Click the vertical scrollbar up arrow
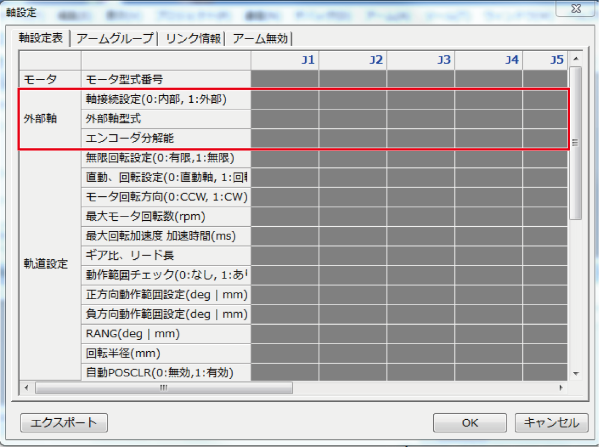Screen dimensions: 599x447 pos(576,59)
